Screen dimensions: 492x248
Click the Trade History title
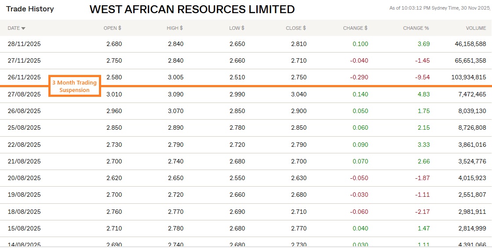click(30, 9)
